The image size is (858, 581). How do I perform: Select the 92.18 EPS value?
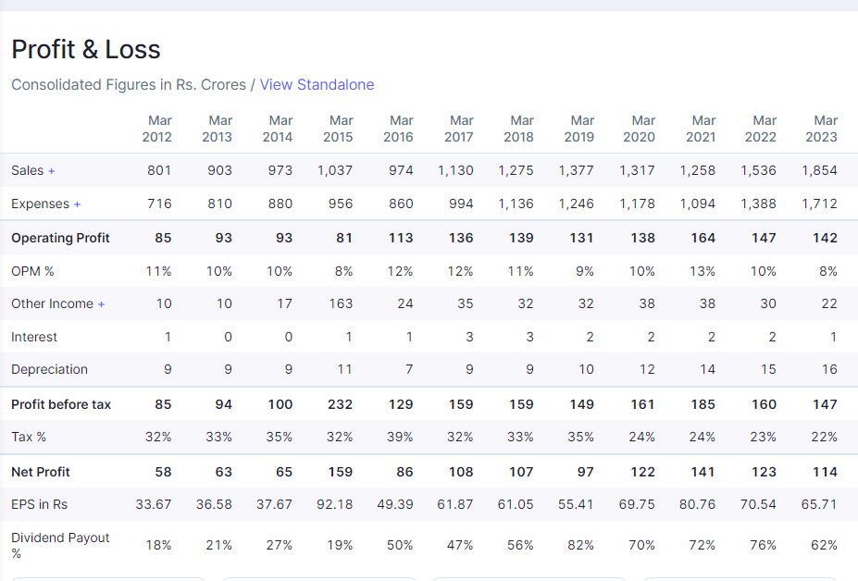[335, 504]
